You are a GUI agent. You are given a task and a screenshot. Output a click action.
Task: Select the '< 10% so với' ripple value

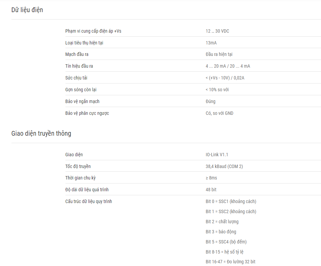[x=217, y=90]
